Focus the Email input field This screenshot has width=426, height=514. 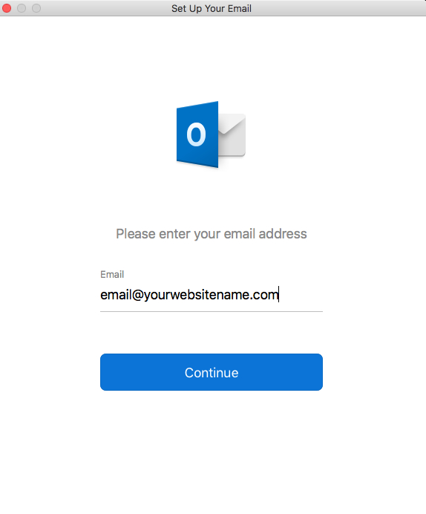212,295
